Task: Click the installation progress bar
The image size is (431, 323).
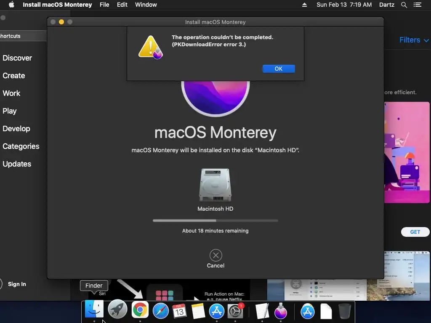Action: (215, 220)
